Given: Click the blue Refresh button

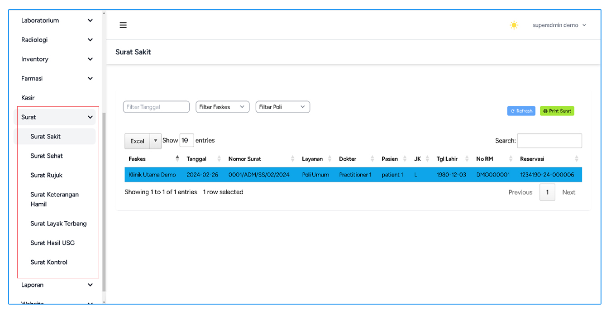Looking at the screenshot, I should (x=521, y=111).
